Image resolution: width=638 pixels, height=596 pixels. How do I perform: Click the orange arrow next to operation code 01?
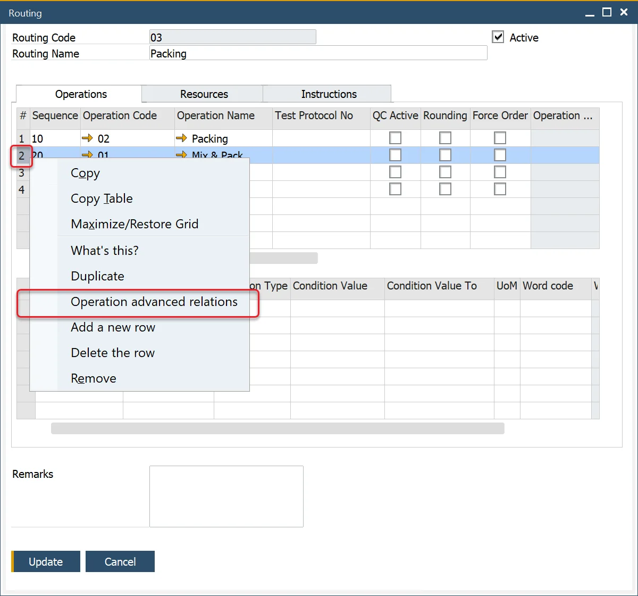point(87,155)
